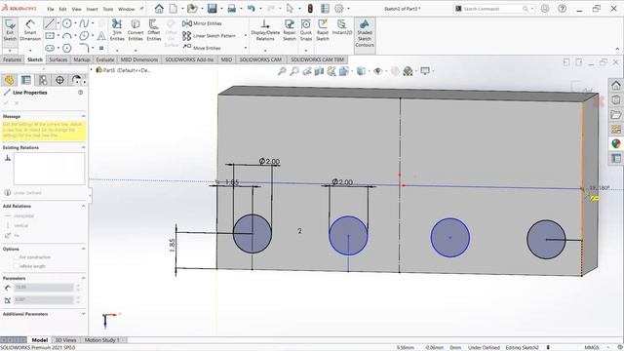The height and width of the screenshot is (351, 624).
Task: Activate the Smart Dimension tool
Action: coord(30,30)
